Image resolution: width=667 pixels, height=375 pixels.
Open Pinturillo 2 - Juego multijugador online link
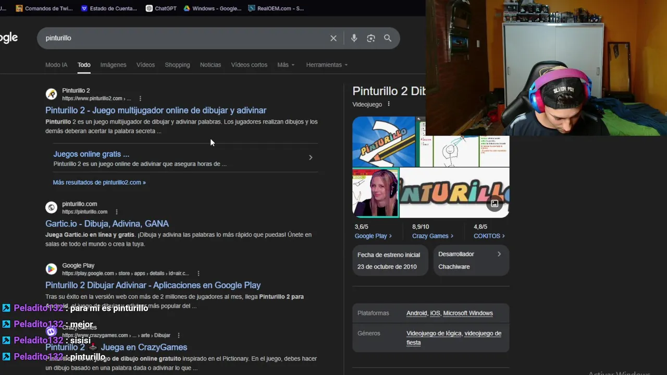(156, 110)
